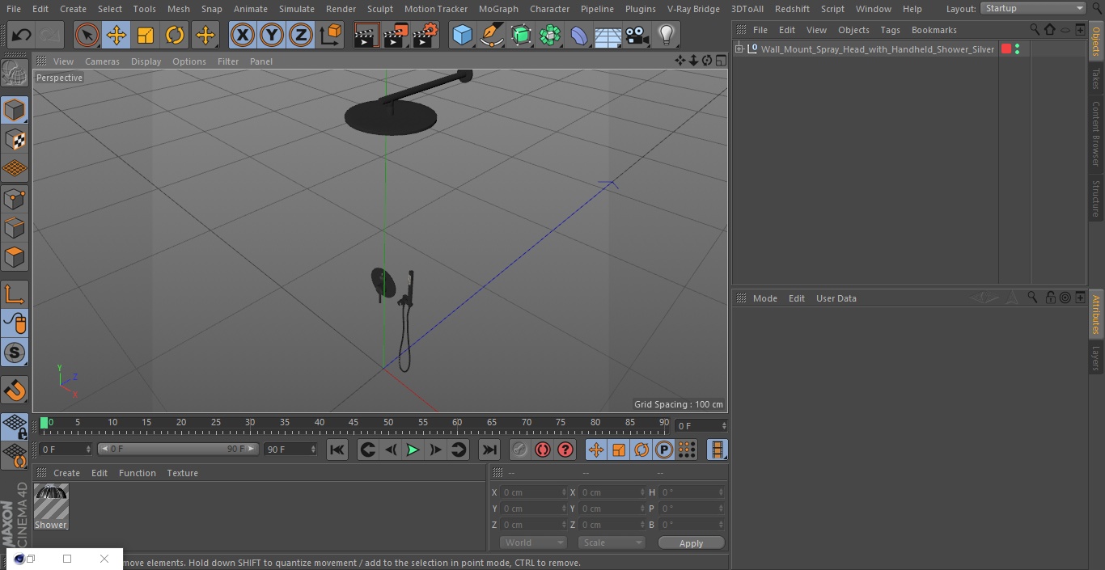The width and height of the screenshot is (1105, 570).
Task: Select the Wall_Mount_Spray_Head_with_Handheld_Shower_Silver object
Action: click(x=877, y=49)
